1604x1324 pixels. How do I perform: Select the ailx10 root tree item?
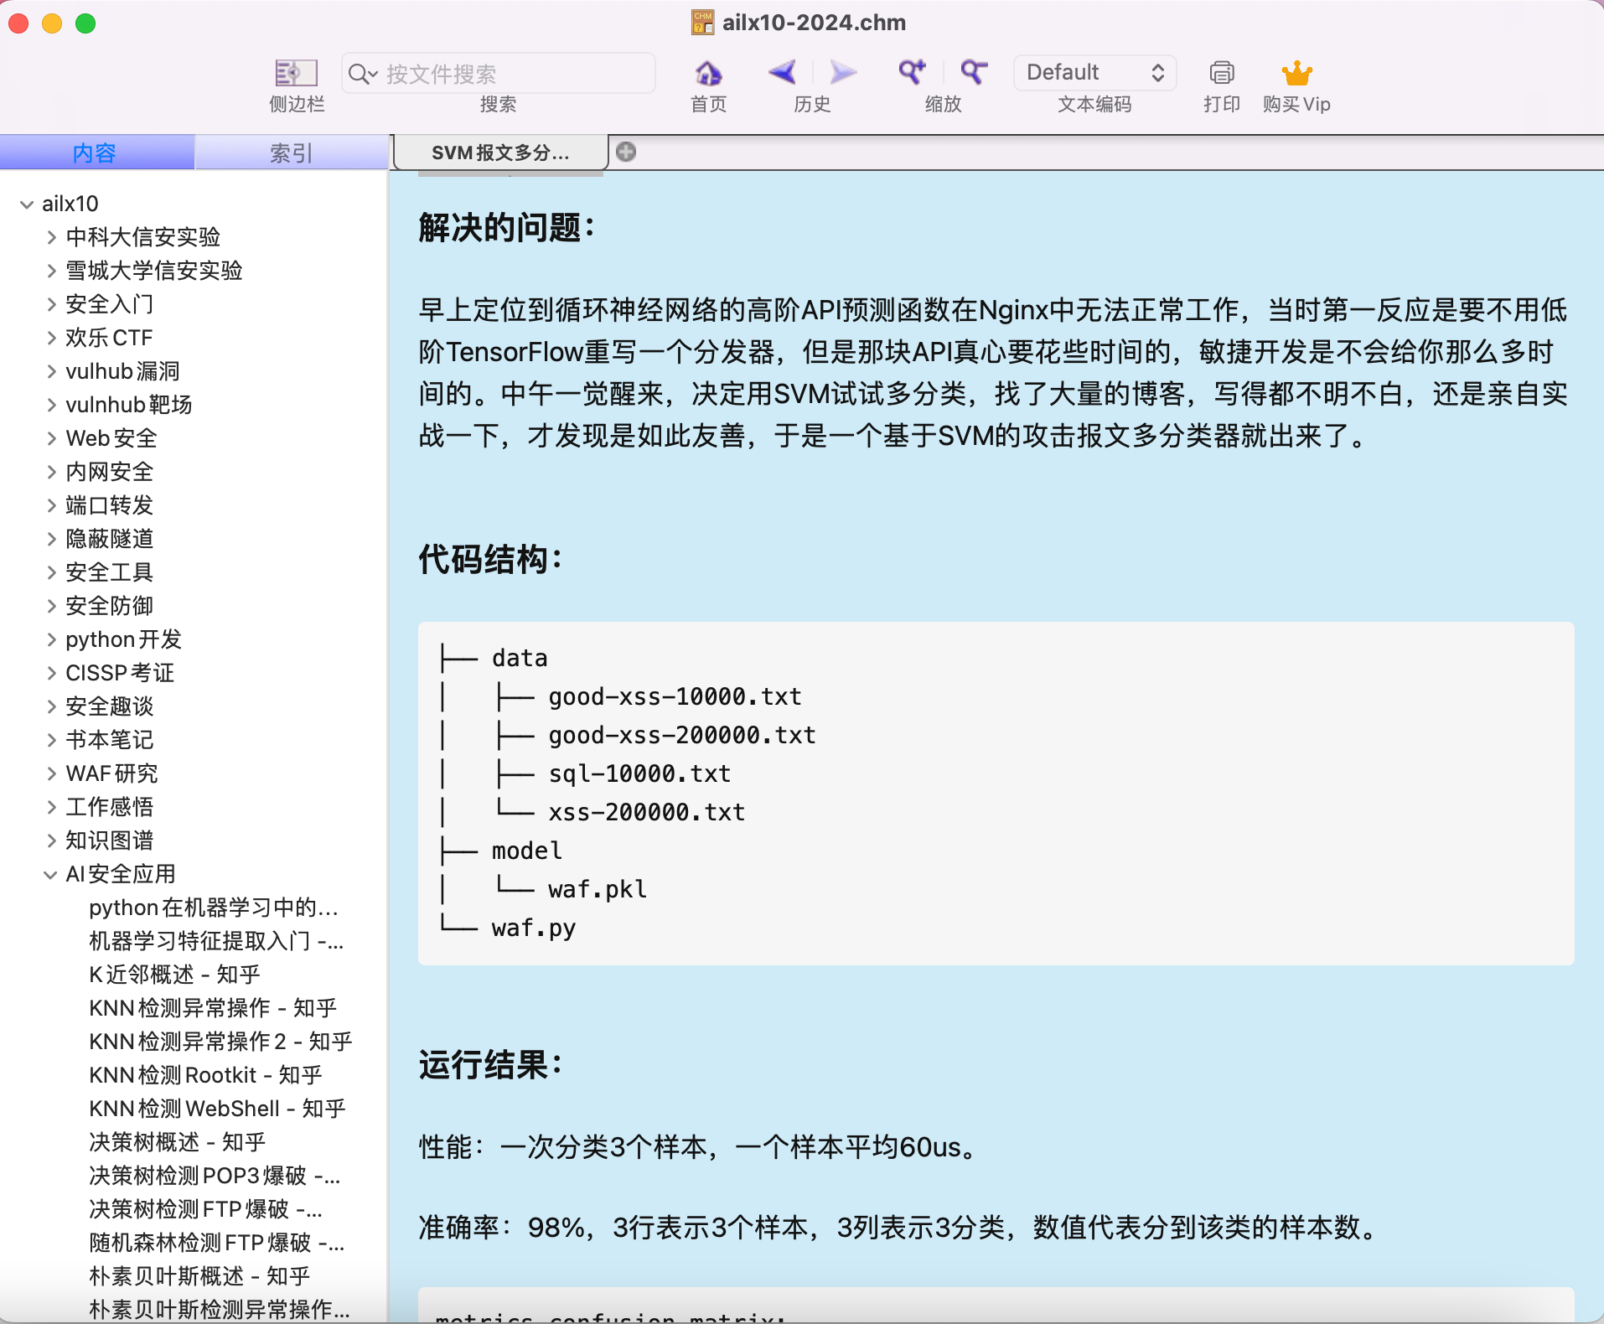70,204
